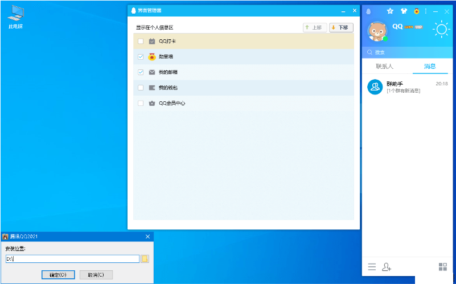Uncheck the 我的邮箱 checkbox
Viewport: 456px width, 284px height.
(141, 72)
